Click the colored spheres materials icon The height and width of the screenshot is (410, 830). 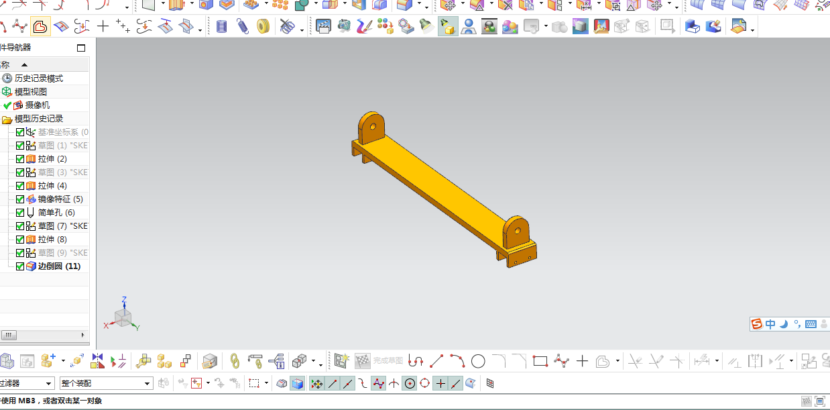510,27
